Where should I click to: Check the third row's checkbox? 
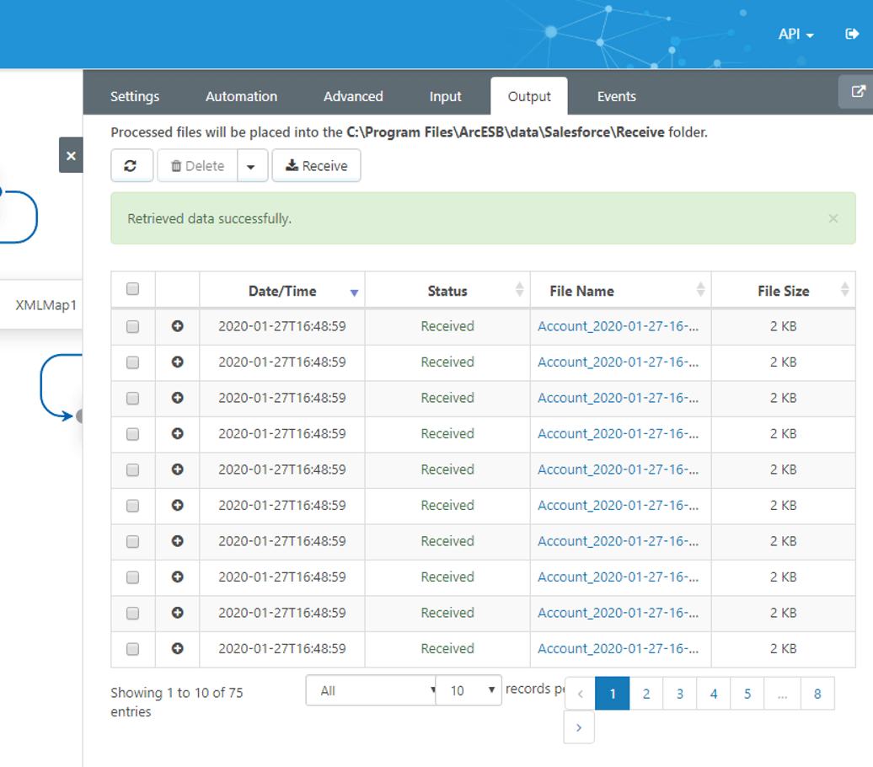coord(132,399)
